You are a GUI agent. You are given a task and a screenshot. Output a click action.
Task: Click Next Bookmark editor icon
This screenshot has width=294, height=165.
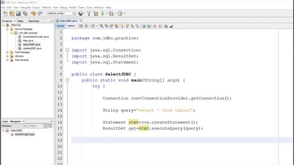pyautogui.click(x=132, y=26)
